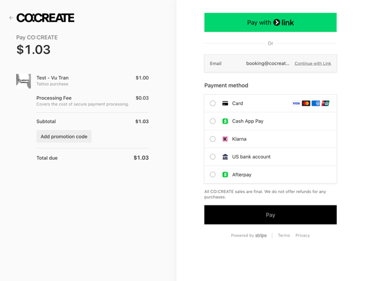Viewport: 378px width, 281px height.
Task: Select the Card radio button
Action: (213, 103)
